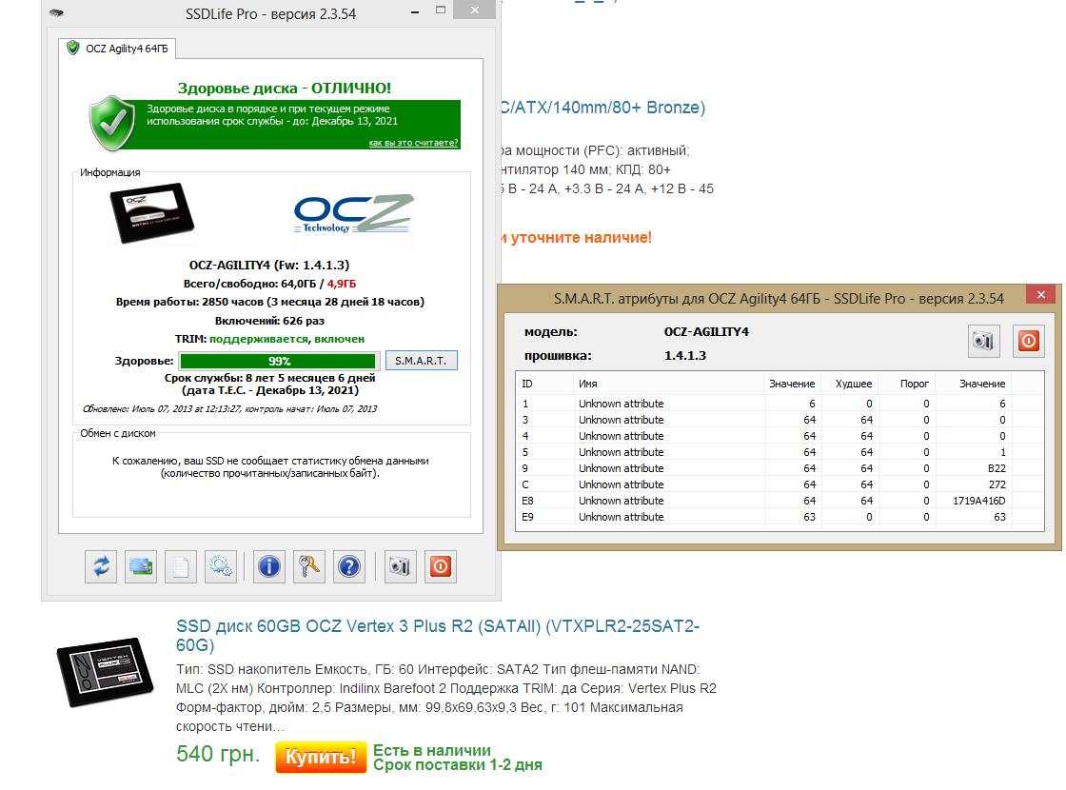Click the camera icon in the S.M.A.R.T. window
This screenshot has width=1066, height=790.
(x=984, y=341)
